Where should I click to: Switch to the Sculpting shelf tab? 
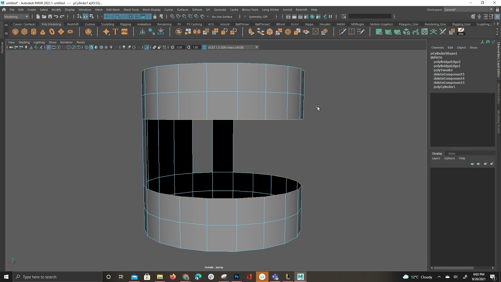pos(108,24)
